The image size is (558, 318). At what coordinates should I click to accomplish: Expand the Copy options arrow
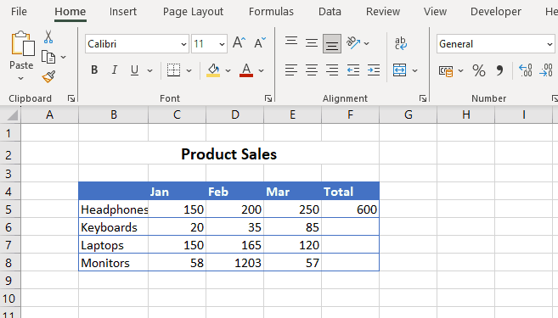click(64, 57)
